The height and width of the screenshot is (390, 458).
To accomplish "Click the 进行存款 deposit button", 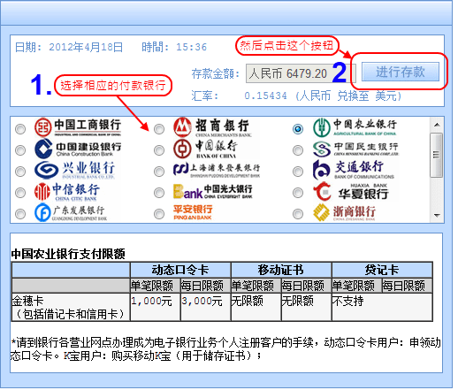I will pyautogui.click(x=401, y=72).
